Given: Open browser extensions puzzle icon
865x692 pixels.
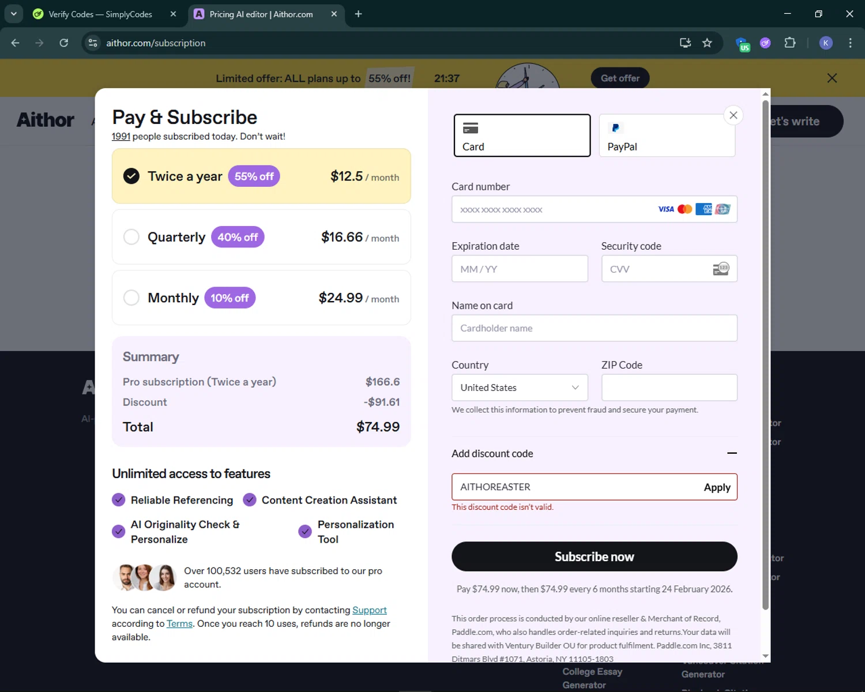Looking at the screenshot, I should (790, 43).
